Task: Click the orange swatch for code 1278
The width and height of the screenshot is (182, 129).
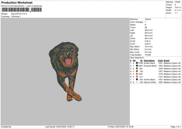Action: click(137, 74)
